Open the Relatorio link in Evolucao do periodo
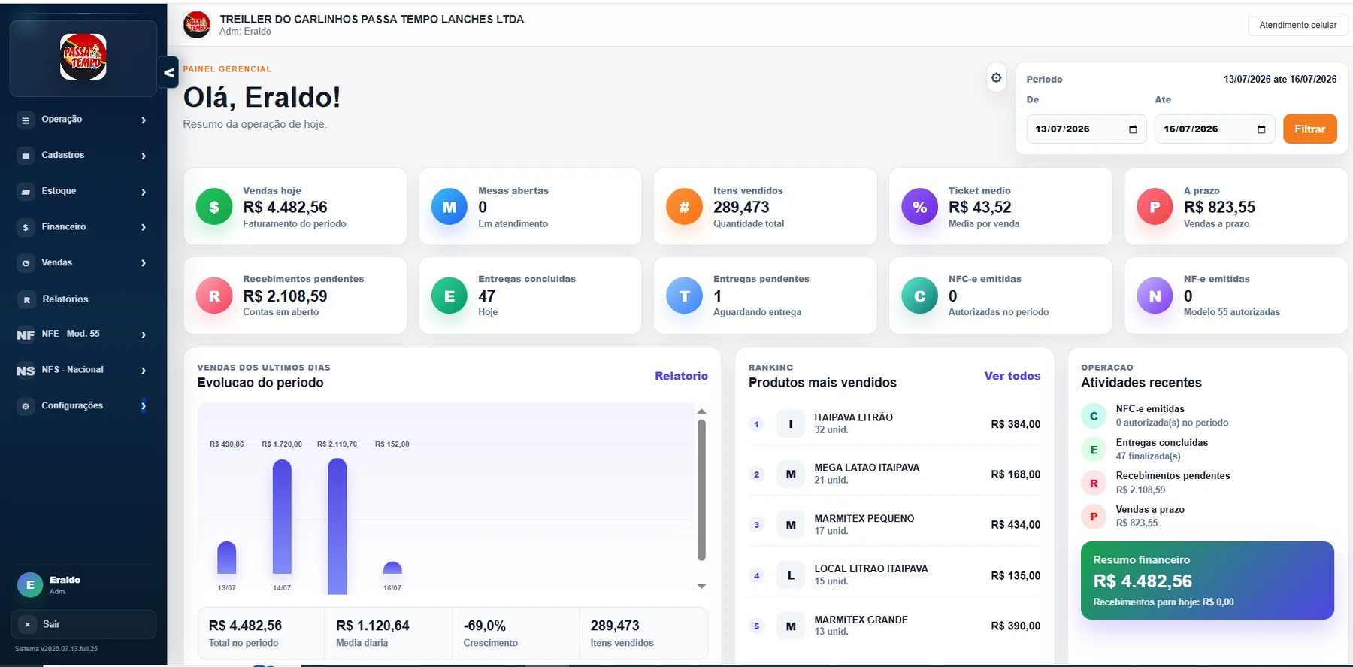The image size is (1353, 667). click(681, 376)
